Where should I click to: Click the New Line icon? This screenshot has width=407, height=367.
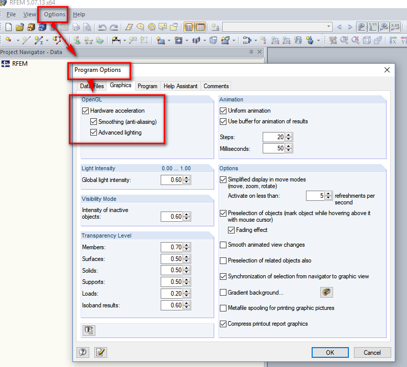26,40
